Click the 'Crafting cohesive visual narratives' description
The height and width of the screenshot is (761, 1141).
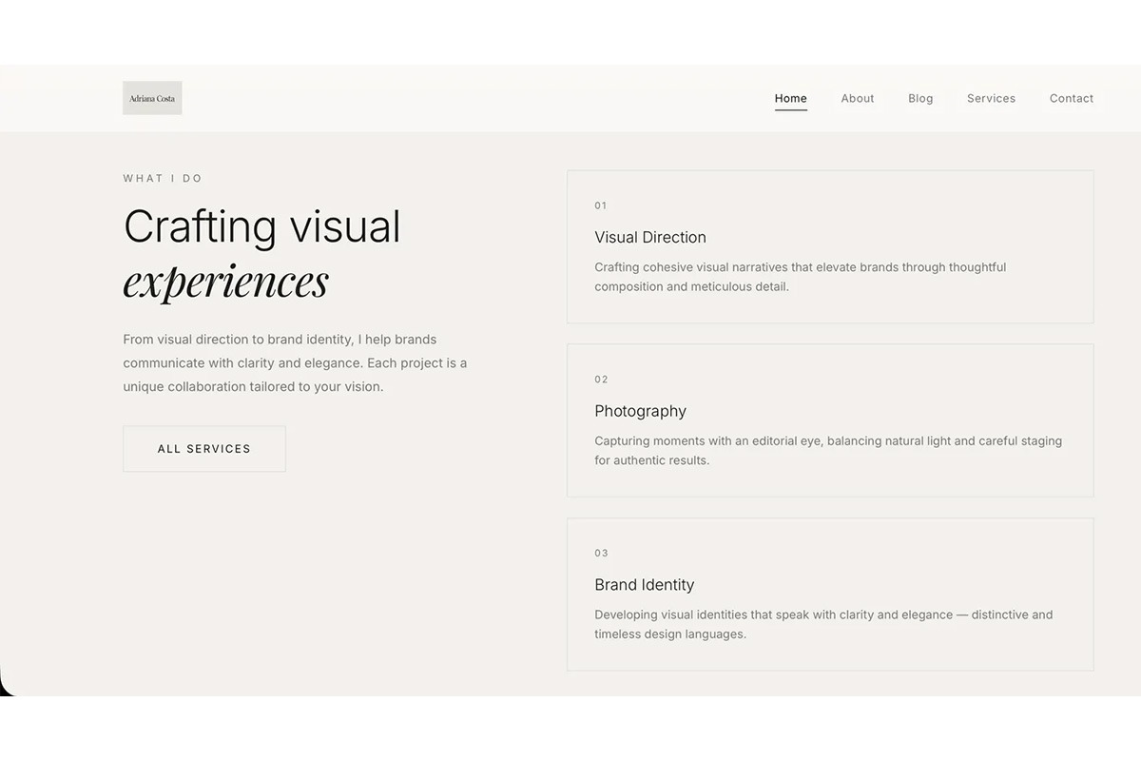801,277
